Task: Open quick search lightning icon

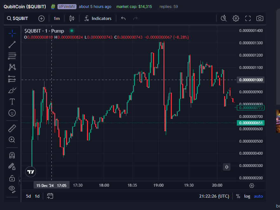Action: coord(223,18)
